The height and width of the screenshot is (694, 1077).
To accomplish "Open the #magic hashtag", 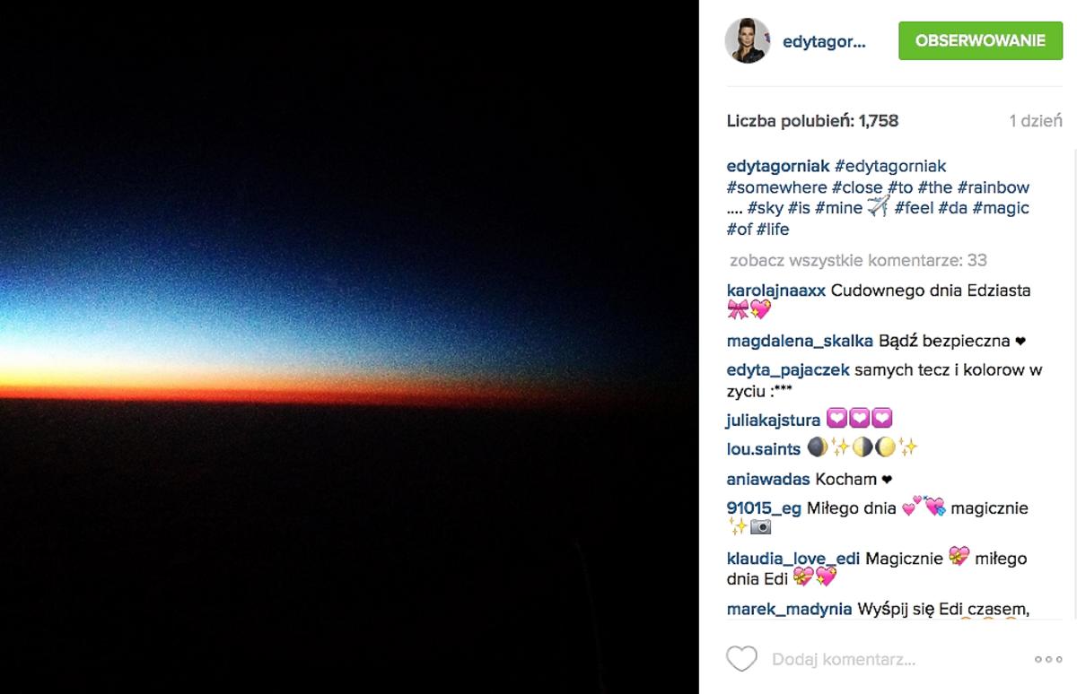I will click(1001, 208).
